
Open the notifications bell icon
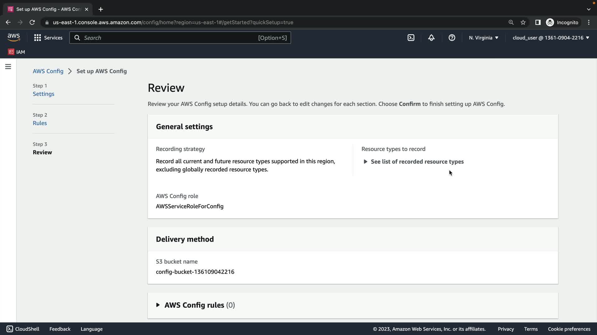(431, 38)
